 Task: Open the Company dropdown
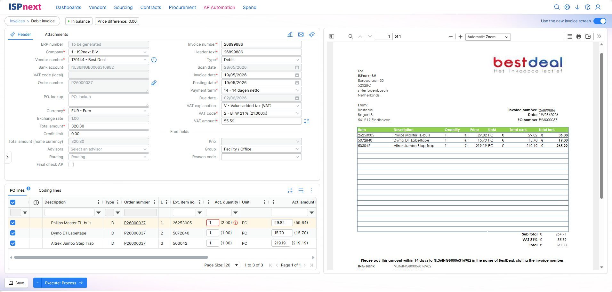109,52
